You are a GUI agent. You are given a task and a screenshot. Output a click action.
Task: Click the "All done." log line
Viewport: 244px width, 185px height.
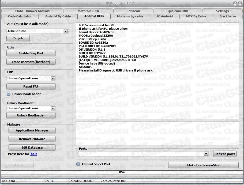[85, 67]
